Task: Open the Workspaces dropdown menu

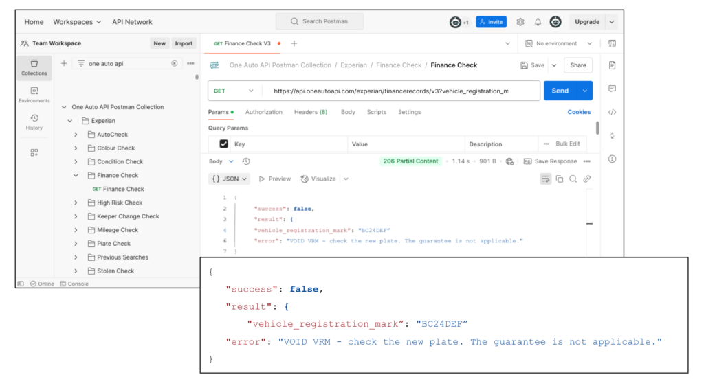Action: [77, 22]
